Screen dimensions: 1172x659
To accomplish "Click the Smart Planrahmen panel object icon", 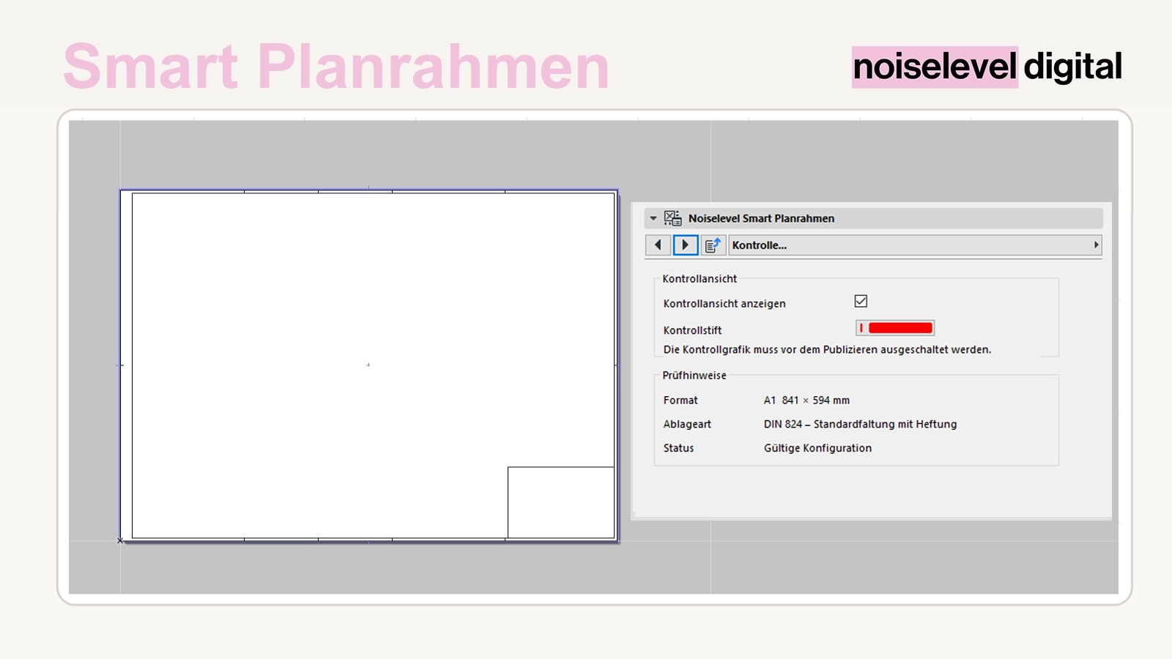I will (672, 218).
